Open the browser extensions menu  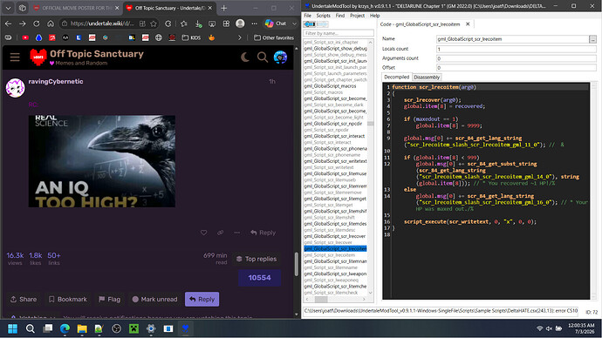coord(168,24)
